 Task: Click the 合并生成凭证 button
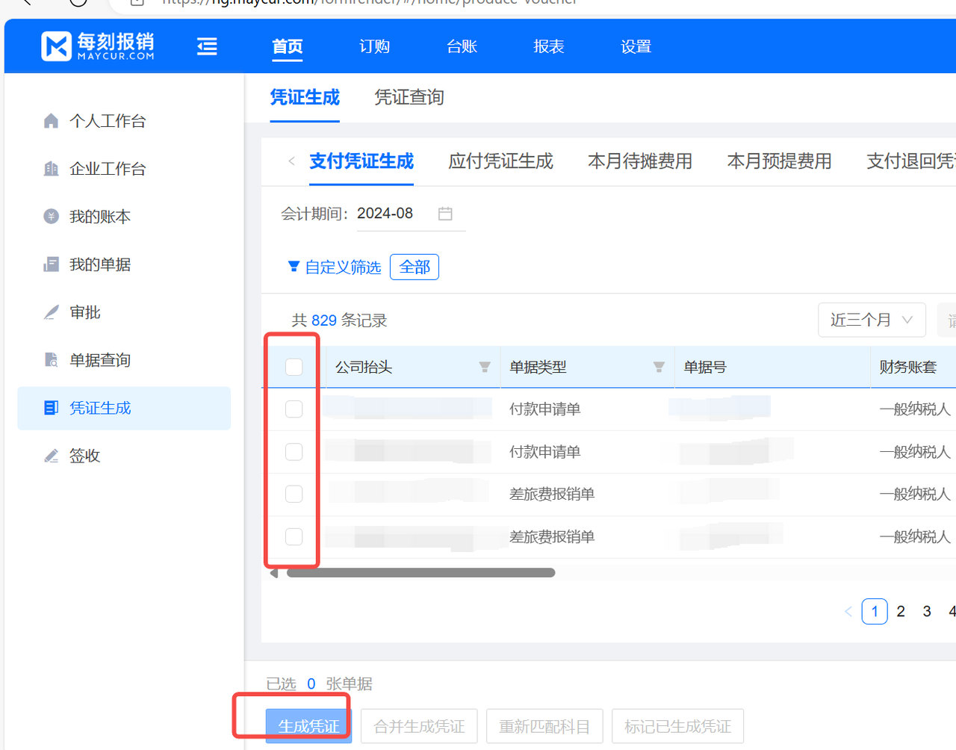[419, 726]
